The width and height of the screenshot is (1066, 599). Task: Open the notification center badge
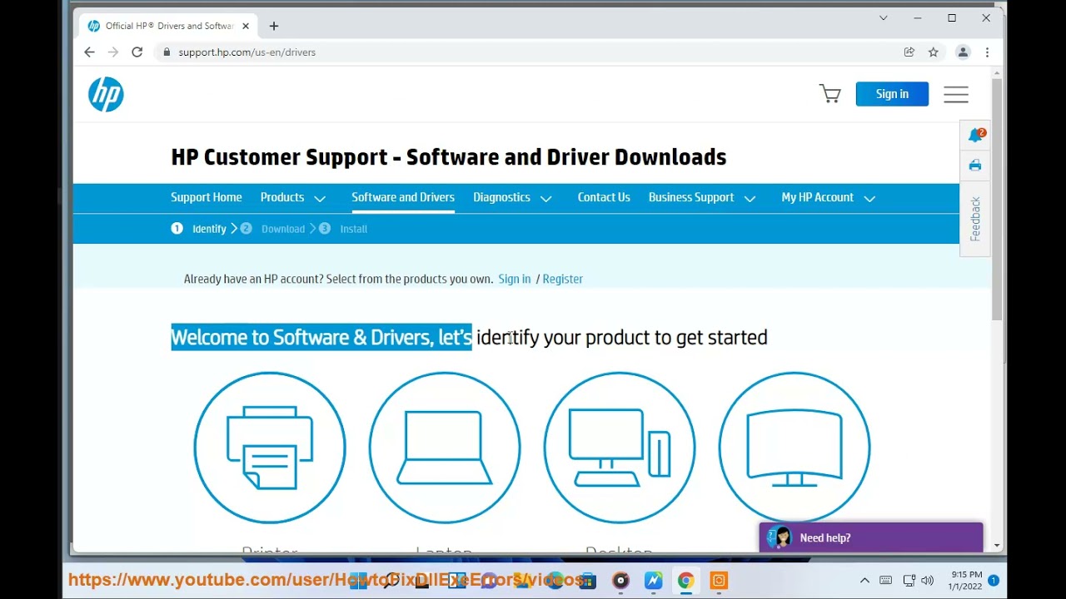994,581
